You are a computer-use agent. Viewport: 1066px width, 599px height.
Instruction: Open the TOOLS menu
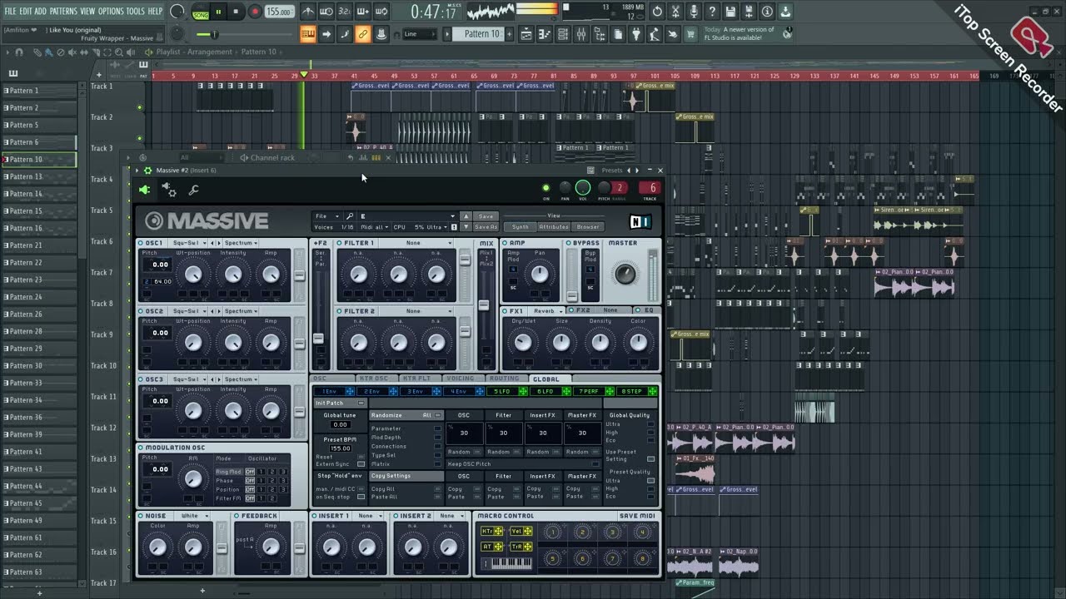coord(135,11)
